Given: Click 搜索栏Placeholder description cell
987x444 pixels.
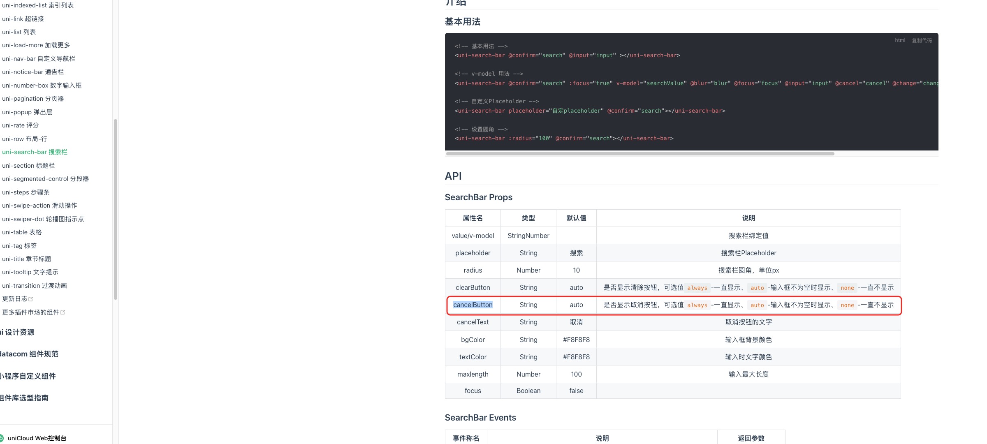Looking at the screenshot, I should [x=748, y=253].
